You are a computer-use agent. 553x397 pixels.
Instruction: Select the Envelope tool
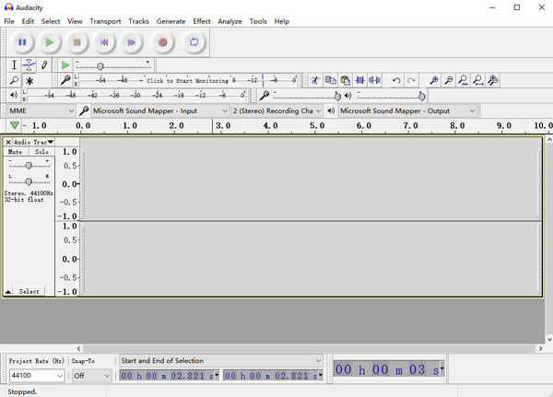pos(29,65)
